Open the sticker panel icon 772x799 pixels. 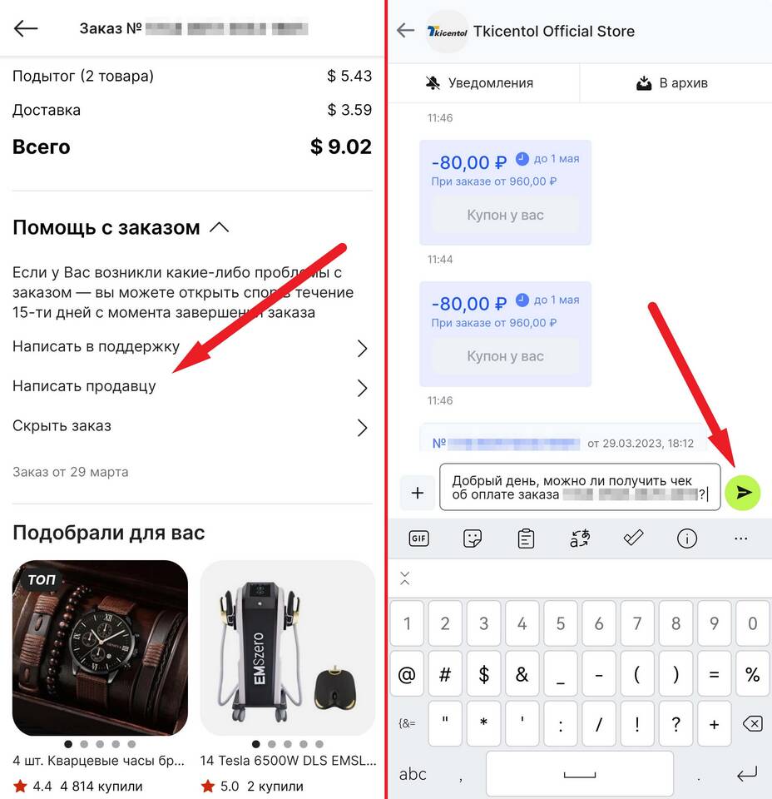click(x=473, y=538)
